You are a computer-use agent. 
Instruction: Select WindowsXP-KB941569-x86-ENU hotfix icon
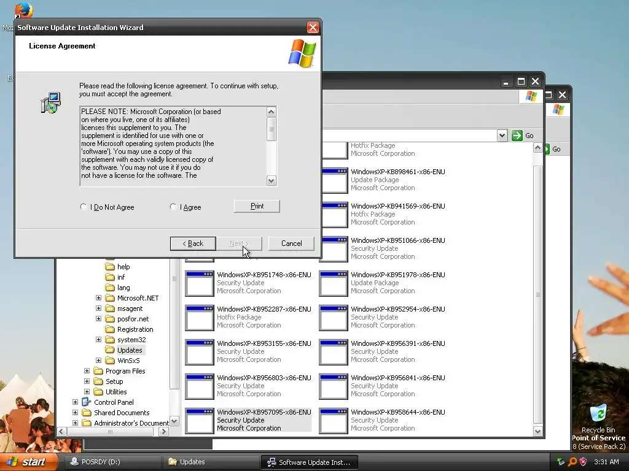point(334,215)
